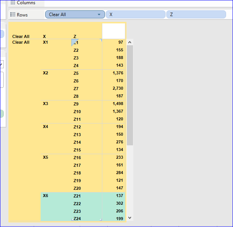Click the Z19 row label
233x227 pixels.
point(77,181)
